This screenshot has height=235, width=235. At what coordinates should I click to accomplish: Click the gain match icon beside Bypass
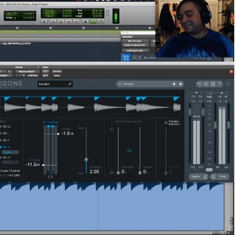pyautogui.click(x=205, y=177)
